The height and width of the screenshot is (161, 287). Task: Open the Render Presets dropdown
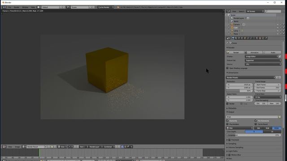coord(251,77)
